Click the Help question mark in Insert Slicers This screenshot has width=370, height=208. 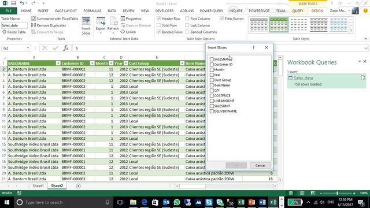253,47
